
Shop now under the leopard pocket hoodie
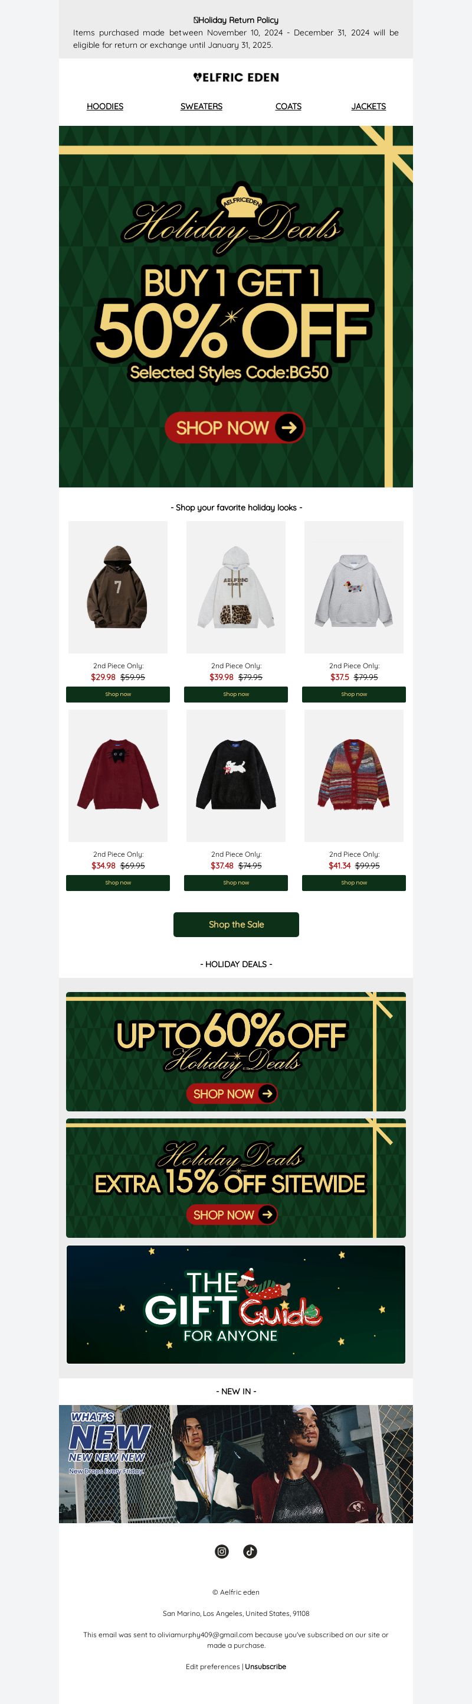point(235,694)
